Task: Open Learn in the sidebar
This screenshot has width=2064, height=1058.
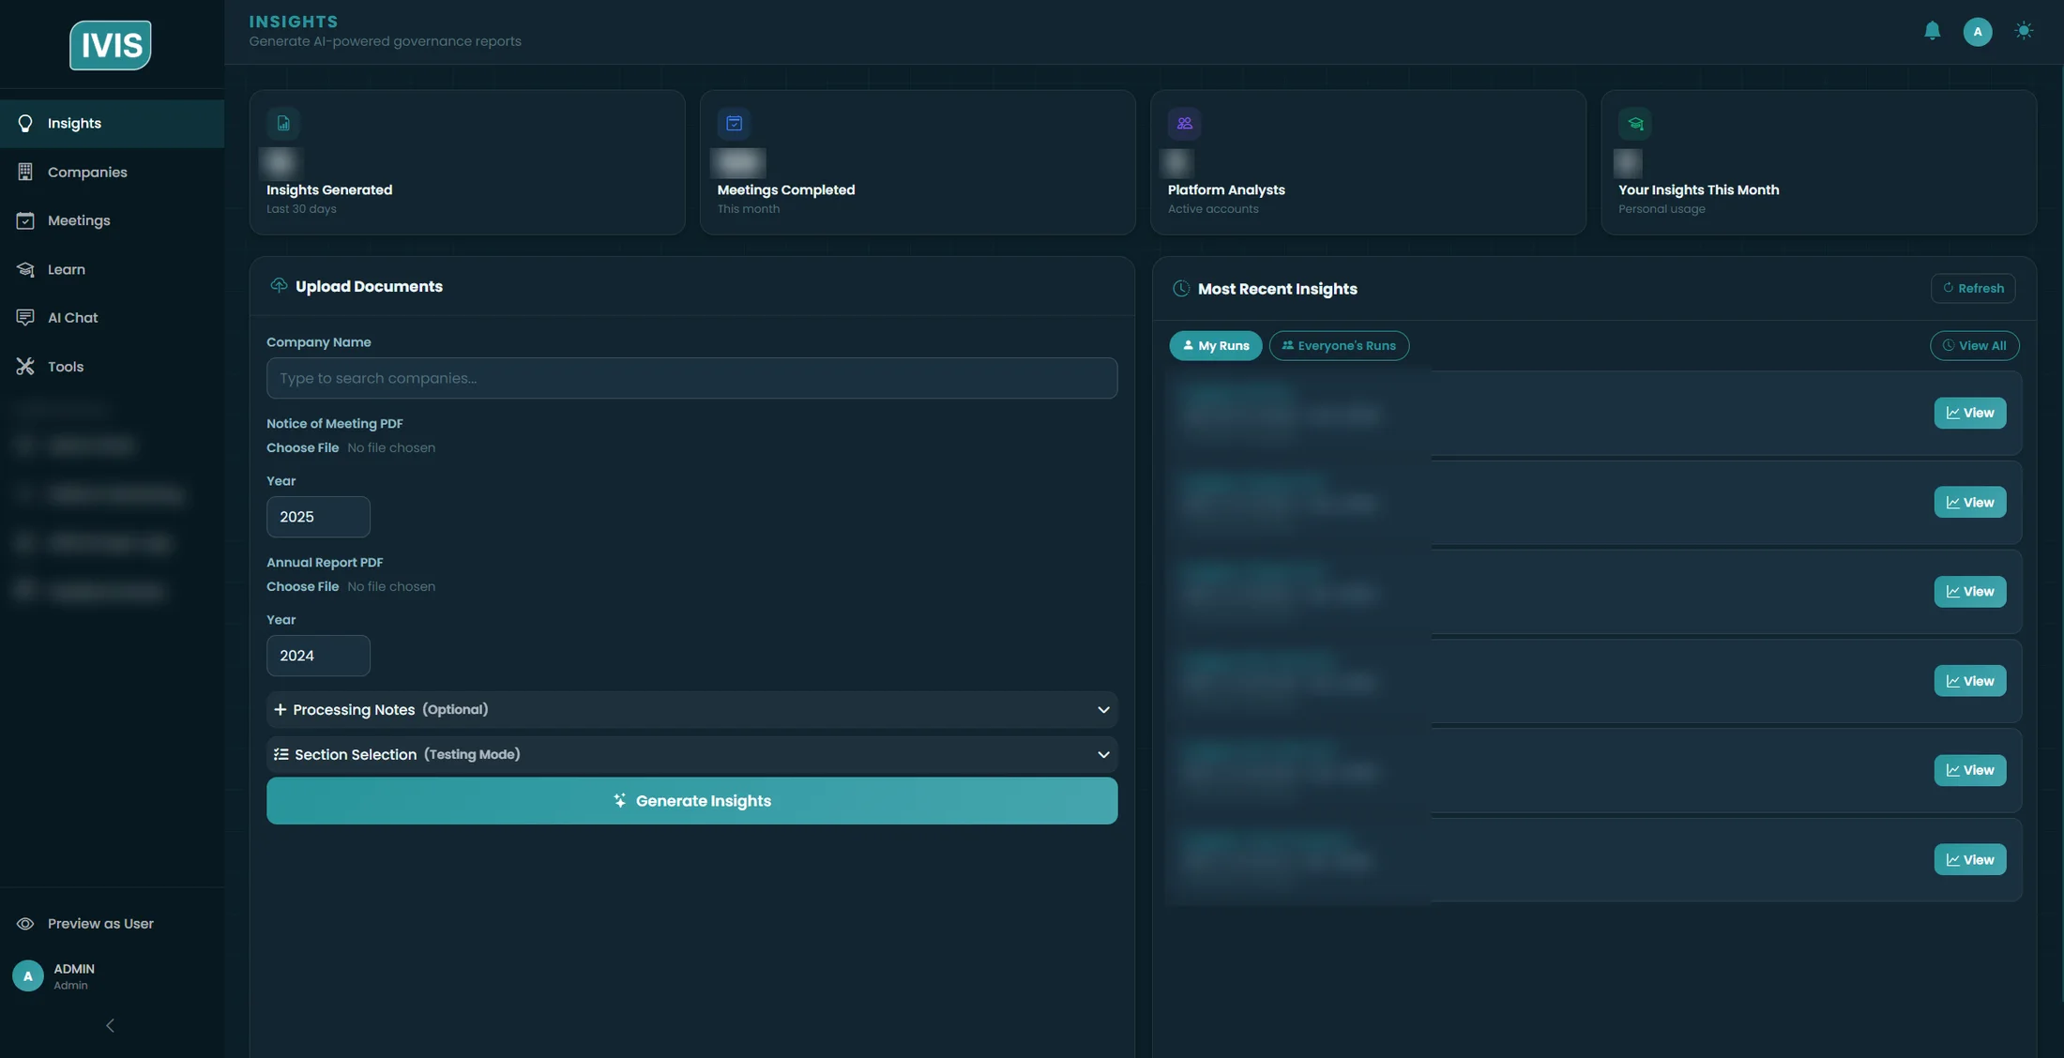Action: (x=112, y=269)
